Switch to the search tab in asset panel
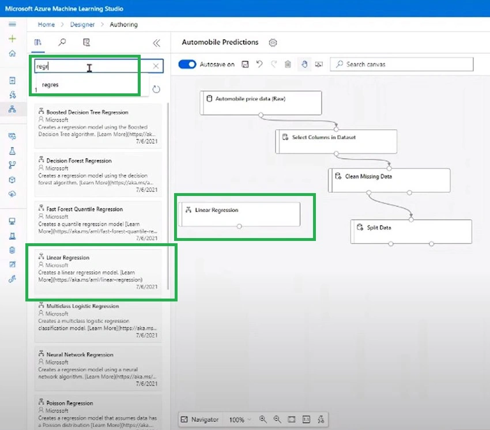This screenshot has width=490, height=430. [62, 42]
